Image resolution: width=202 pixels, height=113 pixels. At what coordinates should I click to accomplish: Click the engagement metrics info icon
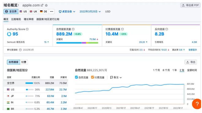pos(20,50)
